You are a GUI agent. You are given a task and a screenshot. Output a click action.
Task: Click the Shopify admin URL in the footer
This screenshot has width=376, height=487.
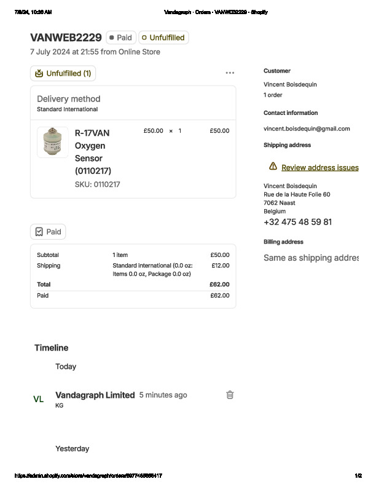point(88,476)
